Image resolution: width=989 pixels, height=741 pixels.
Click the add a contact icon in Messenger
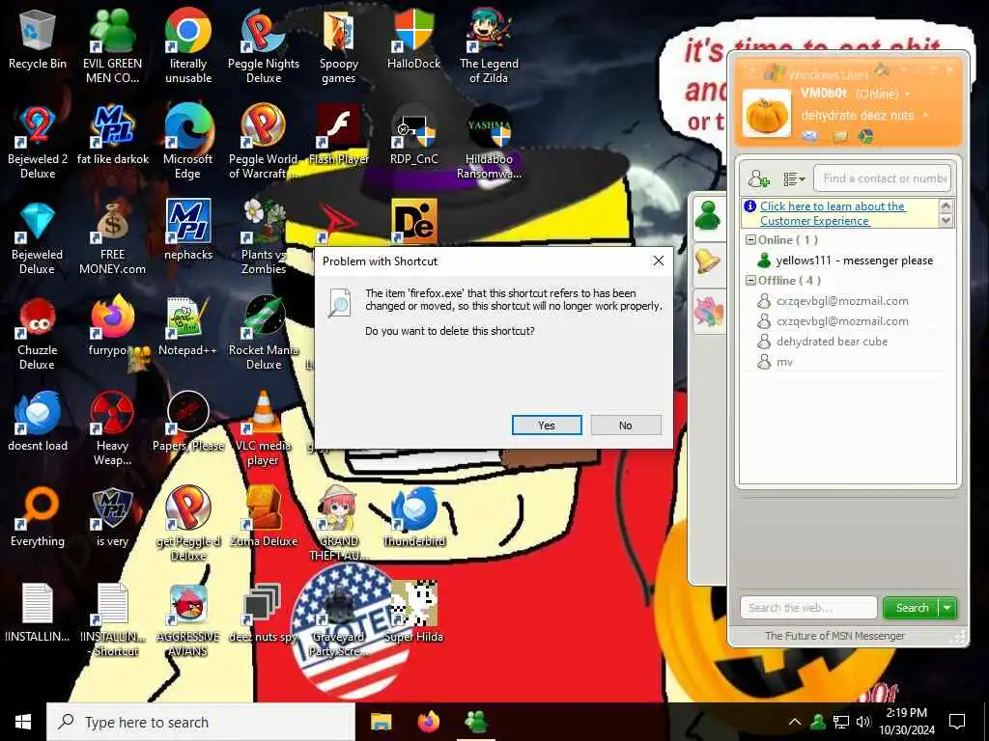758,178
